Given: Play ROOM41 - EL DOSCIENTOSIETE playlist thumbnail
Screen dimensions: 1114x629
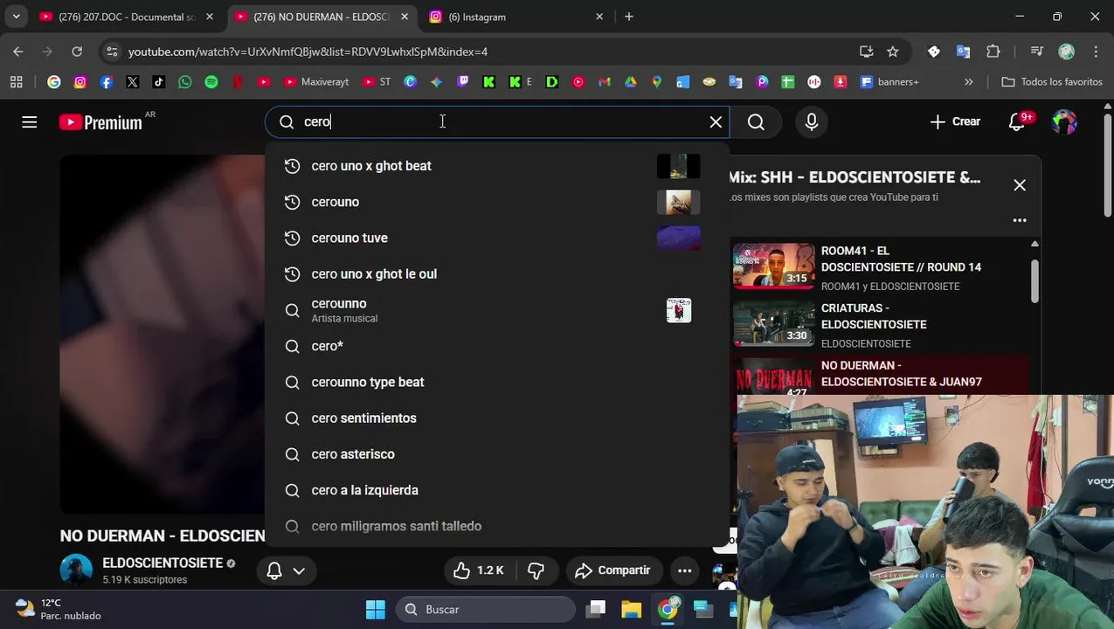Looking at the screenshot, I should (x=772, y=266).
